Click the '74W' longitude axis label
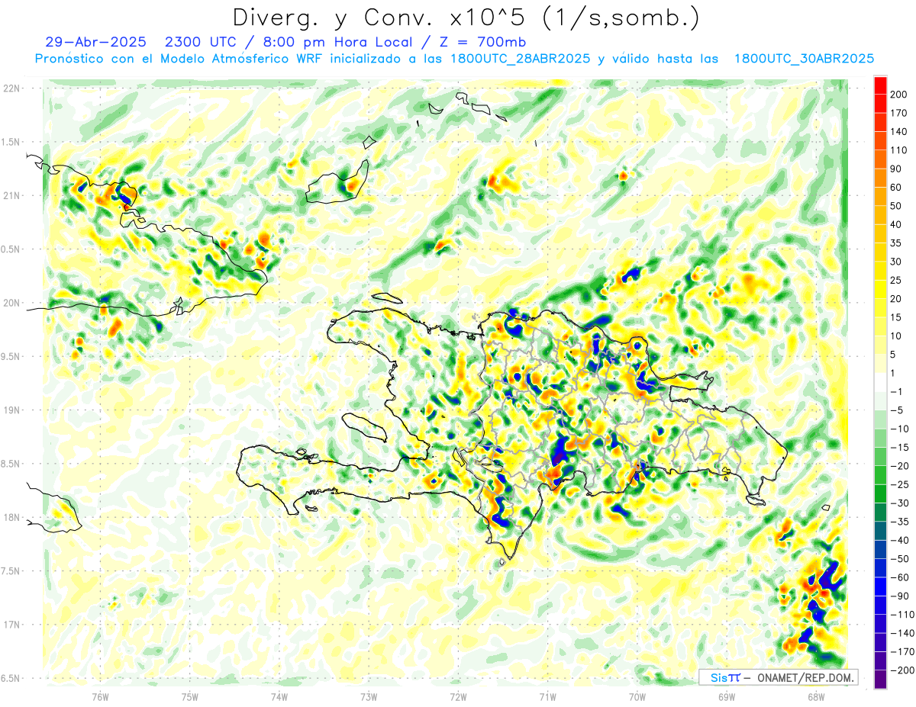Image resolution: width=916 pixels, height=707 pixels. coord(279,696)
